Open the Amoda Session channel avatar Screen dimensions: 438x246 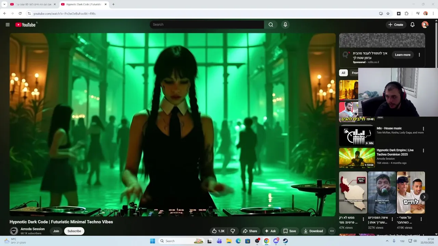(14, 231)
